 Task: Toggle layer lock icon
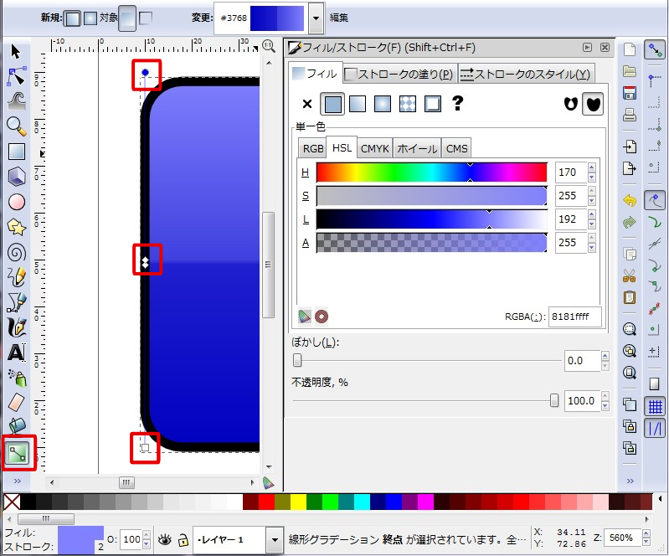(183, 540)
